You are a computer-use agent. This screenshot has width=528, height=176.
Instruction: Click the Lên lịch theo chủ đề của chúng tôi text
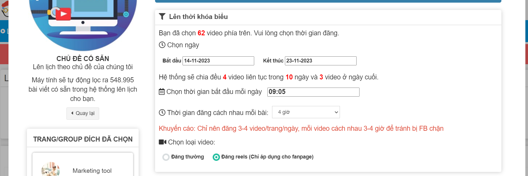point(83,67)
